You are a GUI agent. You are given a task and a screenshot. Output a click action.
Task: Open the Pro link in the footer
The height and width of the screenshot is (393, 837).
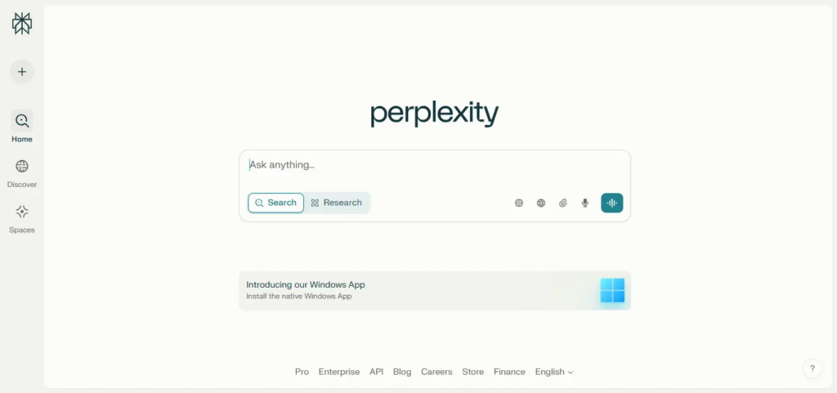pyautogui.click(x=302, y=372)
